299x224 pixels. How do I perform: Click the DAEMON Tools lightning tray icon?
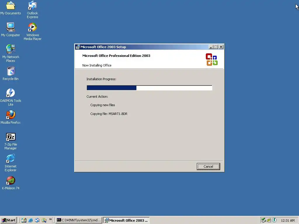tap(274, 220)
